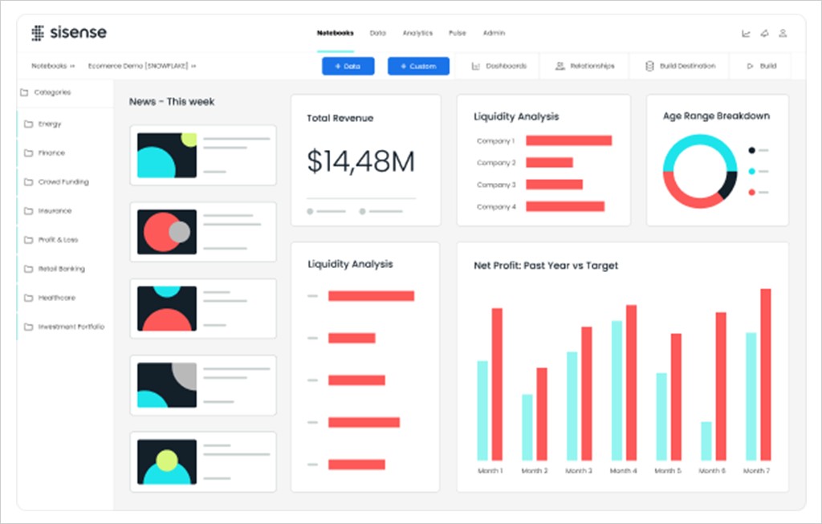Image resolution: width=822 pixels, height=524 pixels.
Task: Click the + Custom button
Action: click(x=418, y=66)
